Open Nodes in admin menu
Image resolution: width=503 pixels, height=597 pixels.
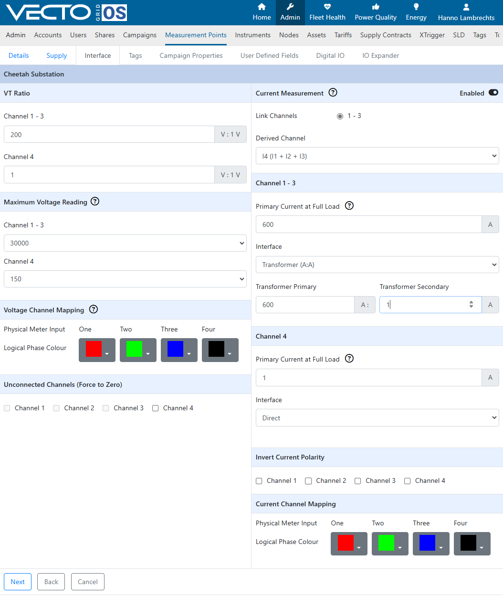289,35
